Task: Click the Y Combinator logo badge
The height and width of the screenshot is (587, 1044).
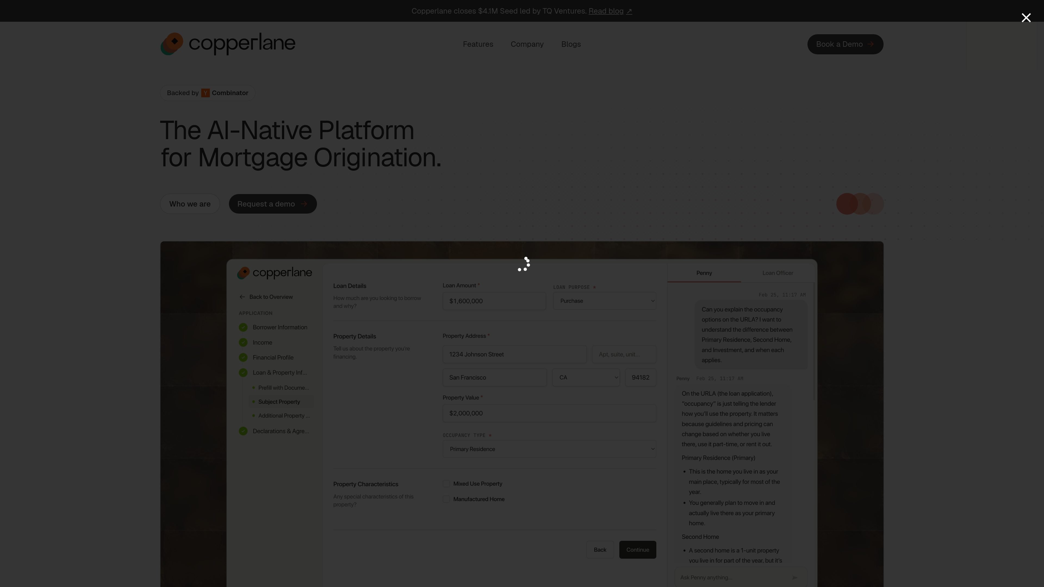Action: pyautogui.click(x=206, y=93)
